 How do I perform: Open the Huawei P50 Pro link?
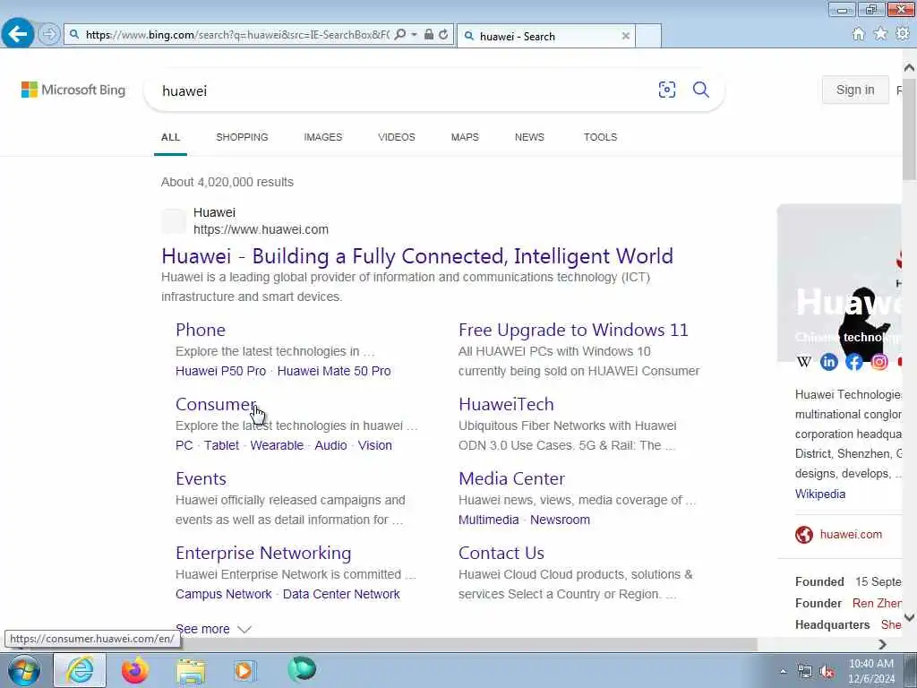pos(220,371)
